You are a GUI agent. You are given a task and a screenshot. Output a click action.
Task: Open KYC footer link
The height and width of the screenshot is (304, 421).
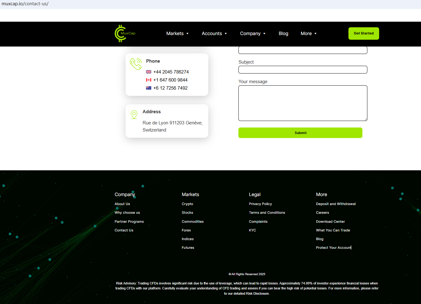pos(253,230)
